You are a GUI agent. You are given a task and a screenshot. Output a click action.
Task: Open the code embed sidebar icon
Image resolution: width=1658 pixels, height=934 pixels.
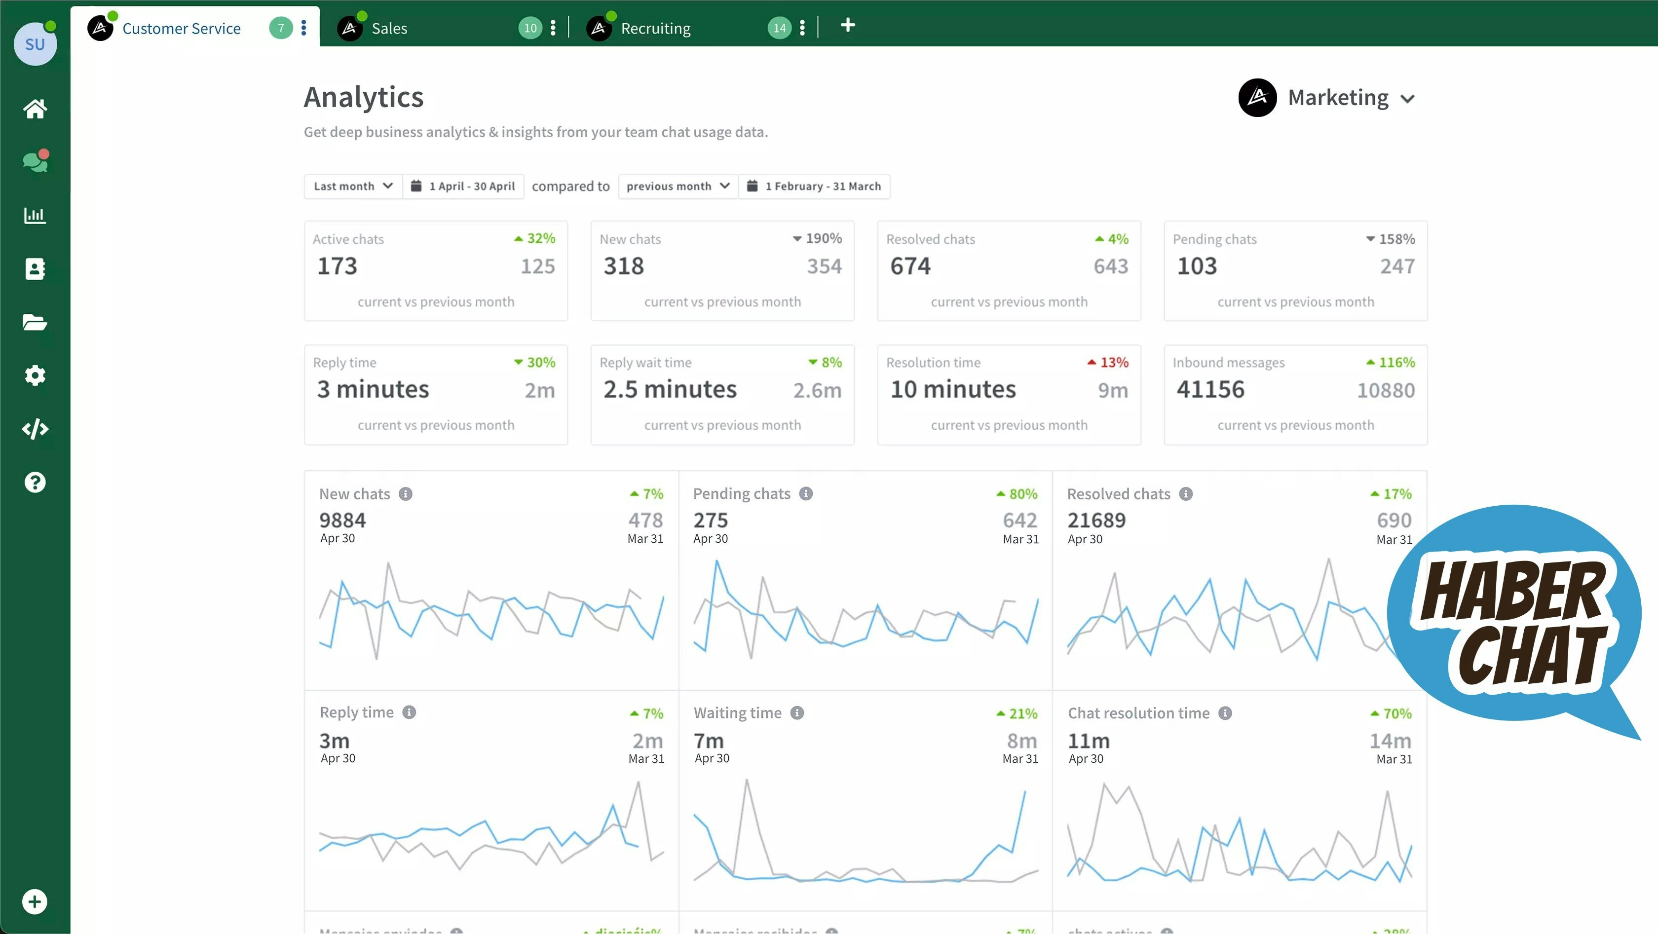coord(35,429)
